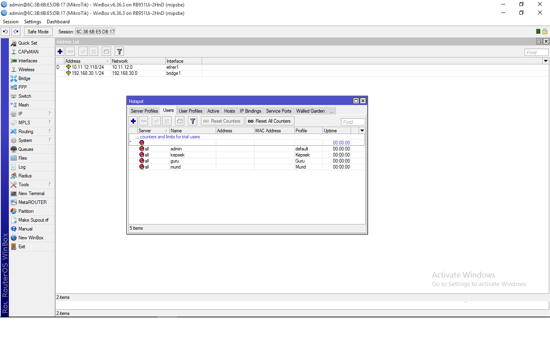This screenshot has height=350, width=550.
Task: Switch to Walled Garden tab
Action: point(310,111)
